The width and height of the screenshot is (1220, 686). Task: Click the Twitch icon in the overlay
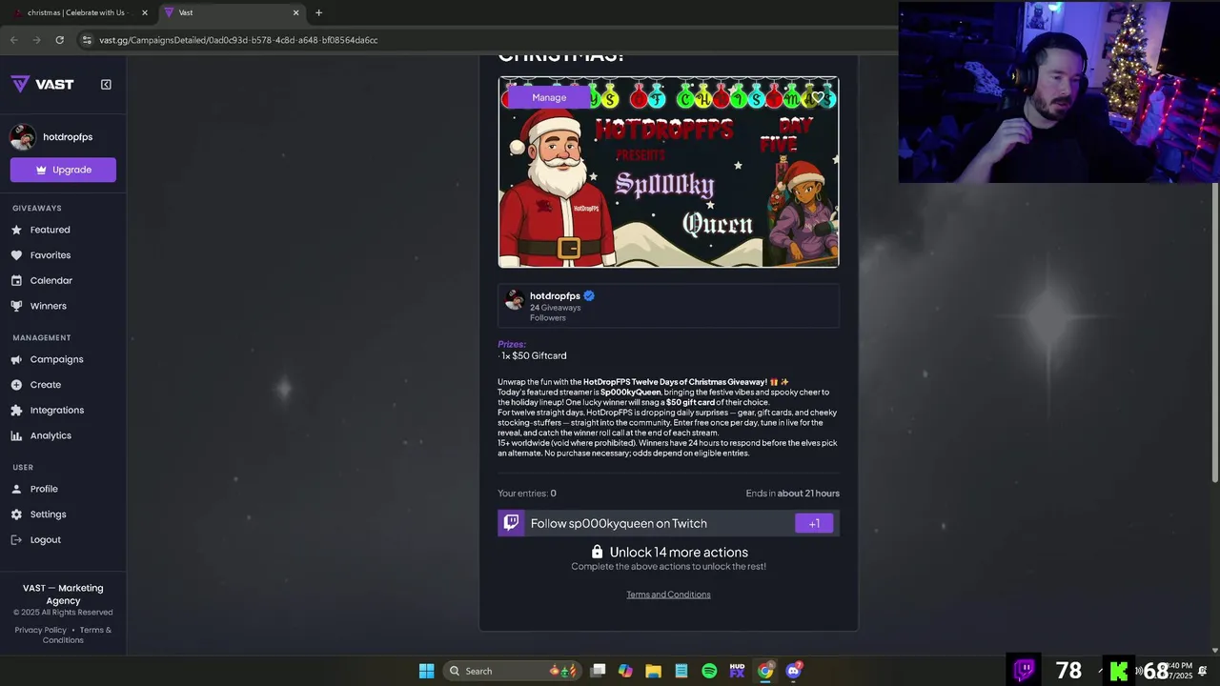[1025, 670]
